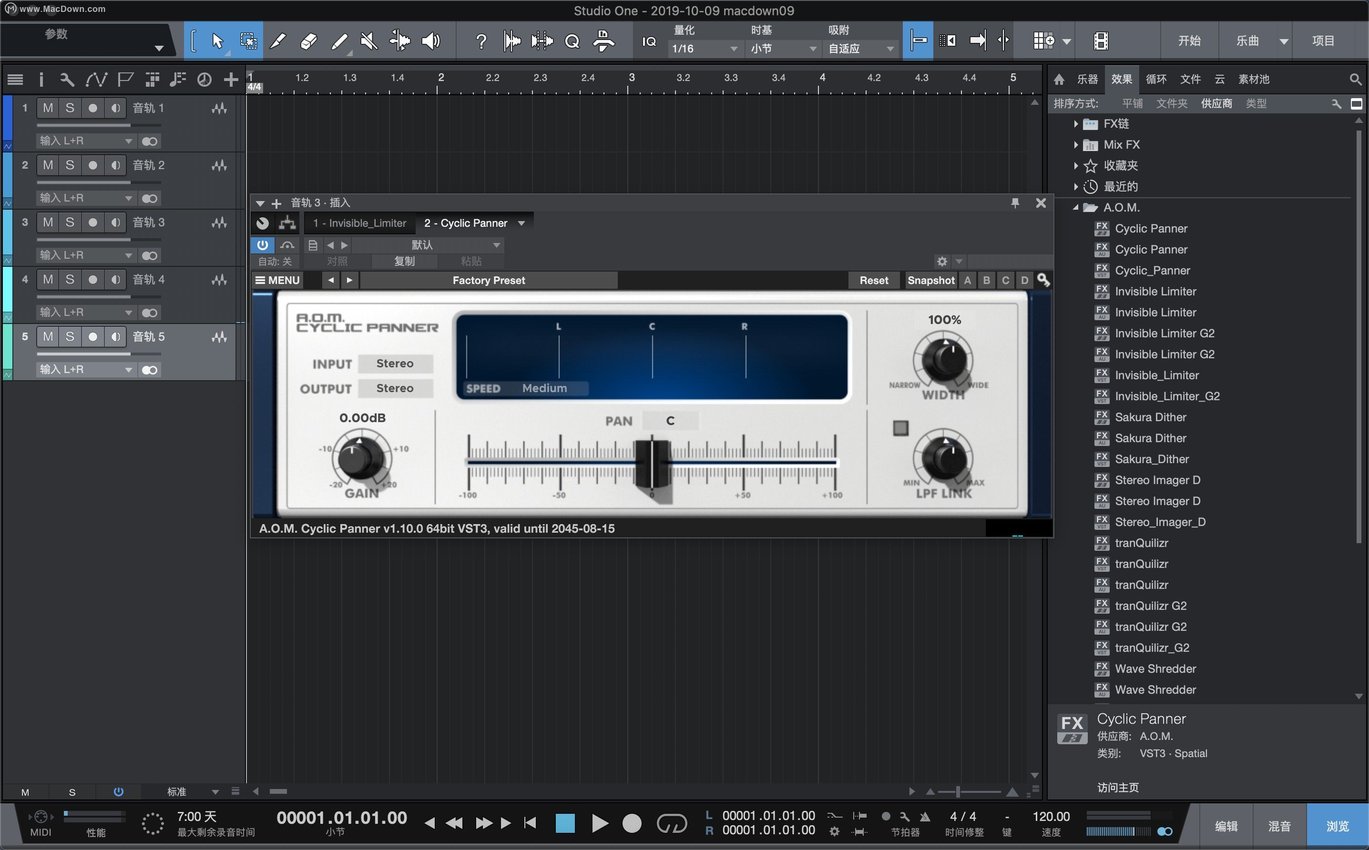Click the track inspector i icon
The image size is (1369, 850).
point(41,79)
